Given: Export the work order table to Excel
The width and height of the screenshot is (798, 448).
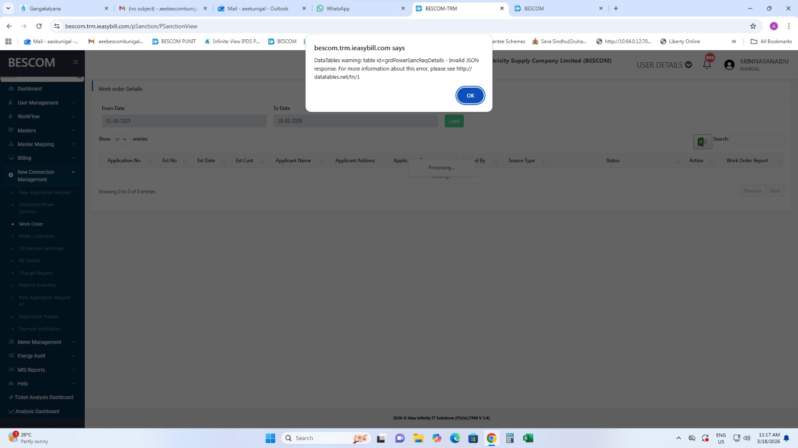Looking at the screenshot, I should coord(702,142).
